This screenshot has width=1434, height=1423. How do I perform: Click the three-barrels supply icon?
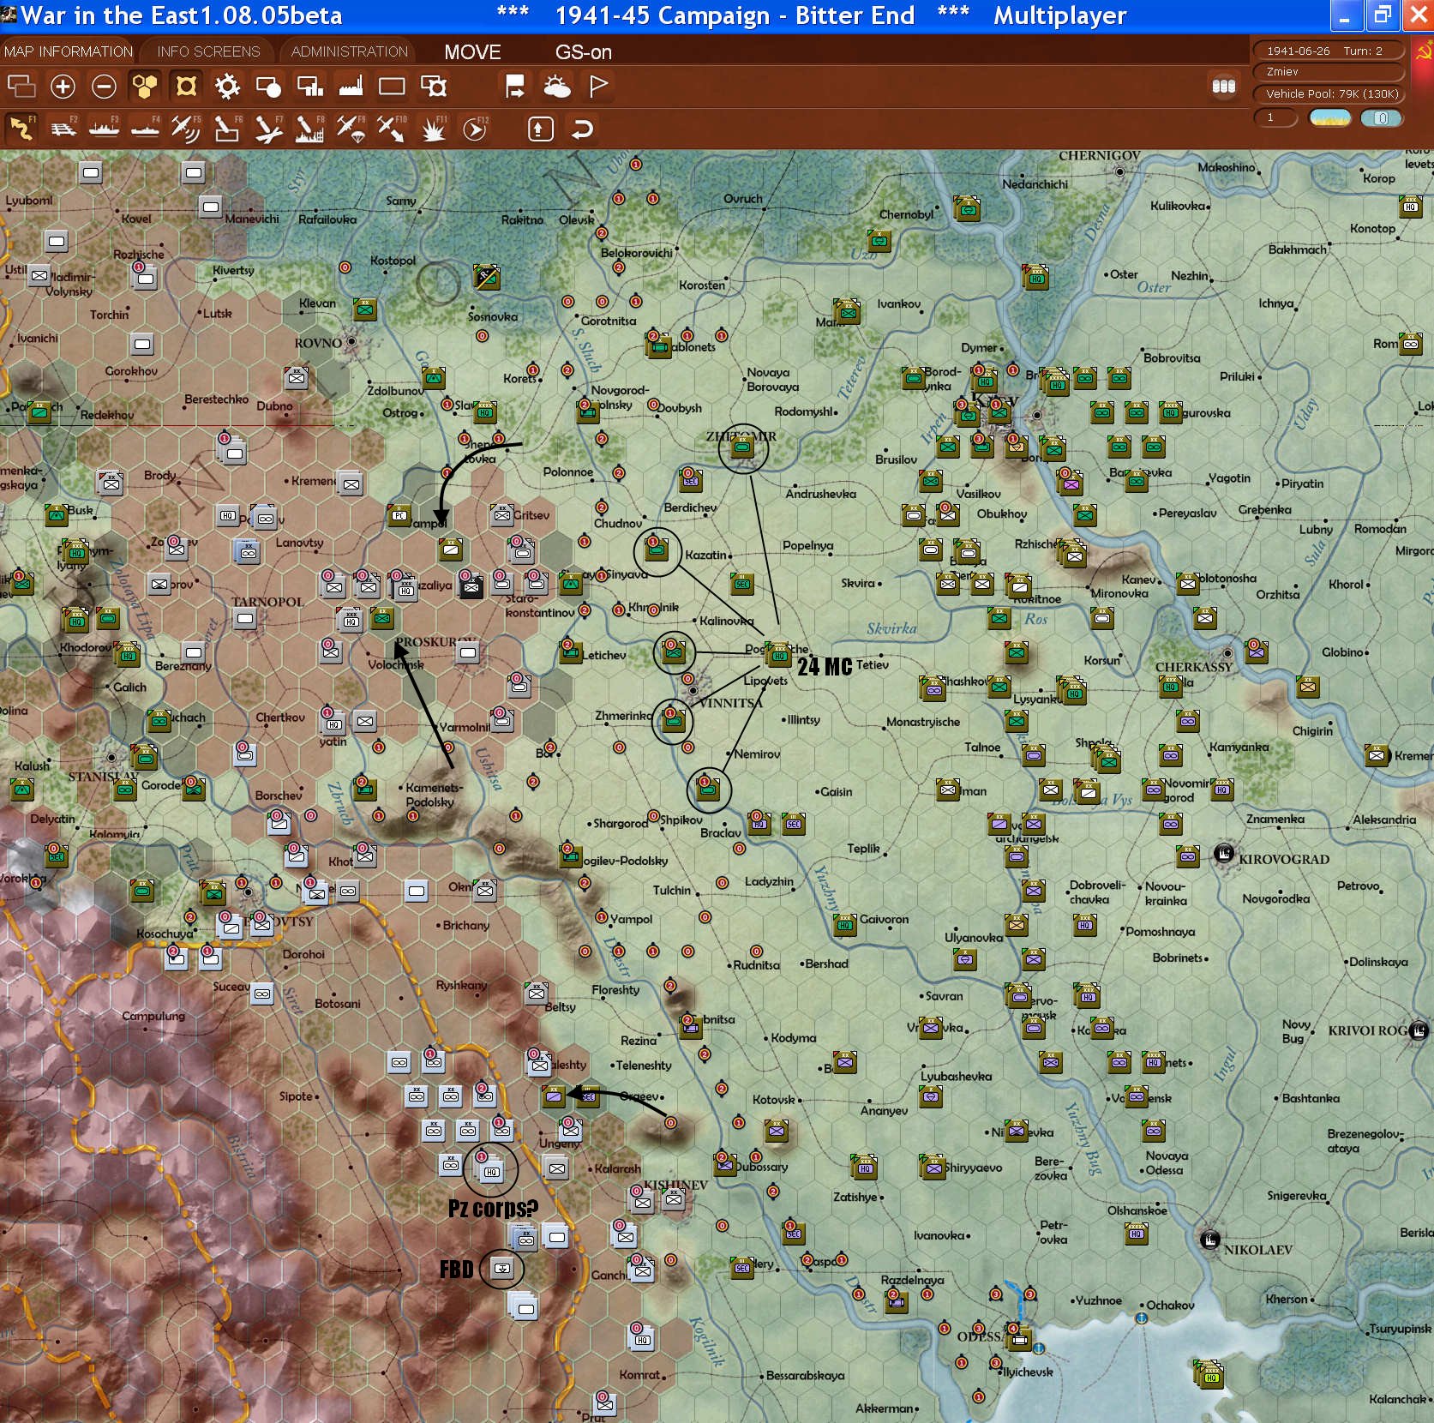[x=1223, y=86]
